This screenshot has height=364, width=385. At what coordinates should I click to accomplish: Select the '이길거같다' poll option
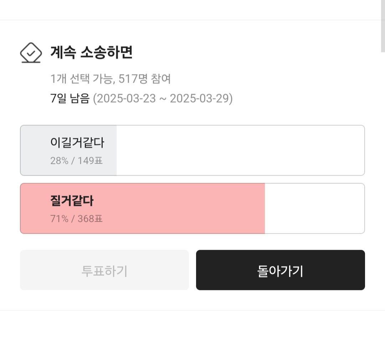coord(192,150)
